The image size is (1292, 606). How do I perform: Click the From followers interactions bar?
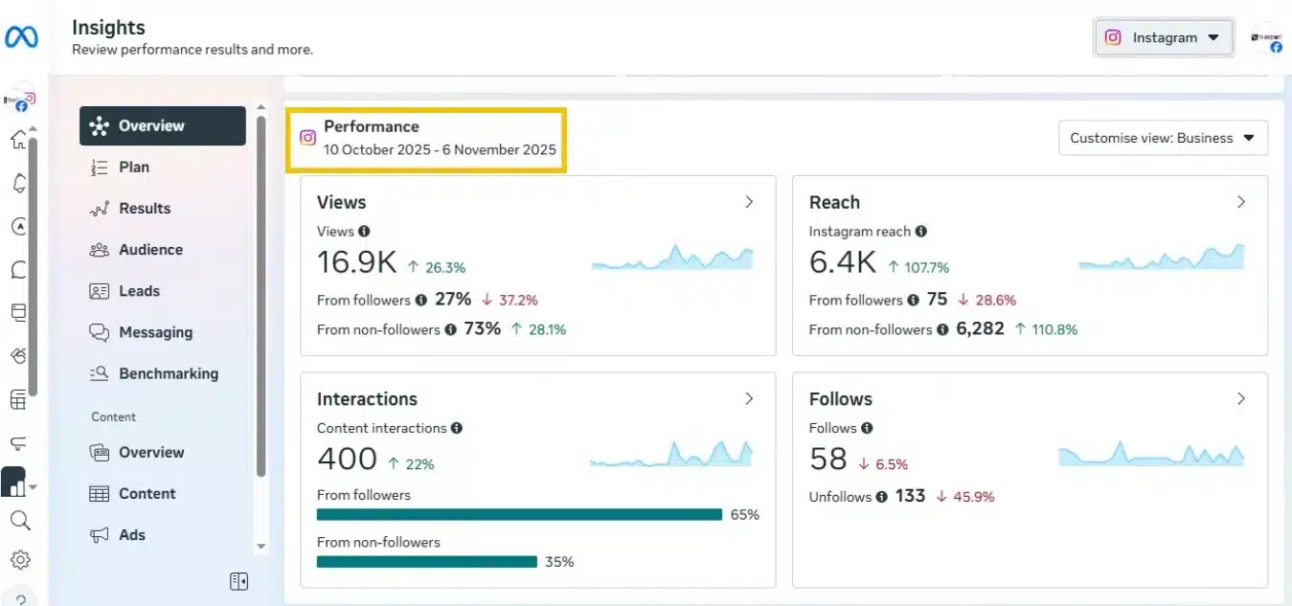point(519,514)
